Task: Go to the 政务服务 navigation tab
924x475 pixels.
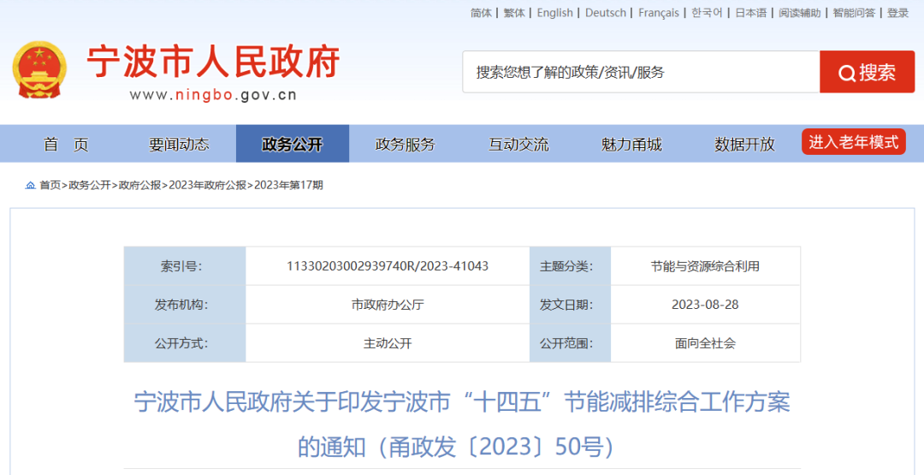Action: tap(405, 145)
